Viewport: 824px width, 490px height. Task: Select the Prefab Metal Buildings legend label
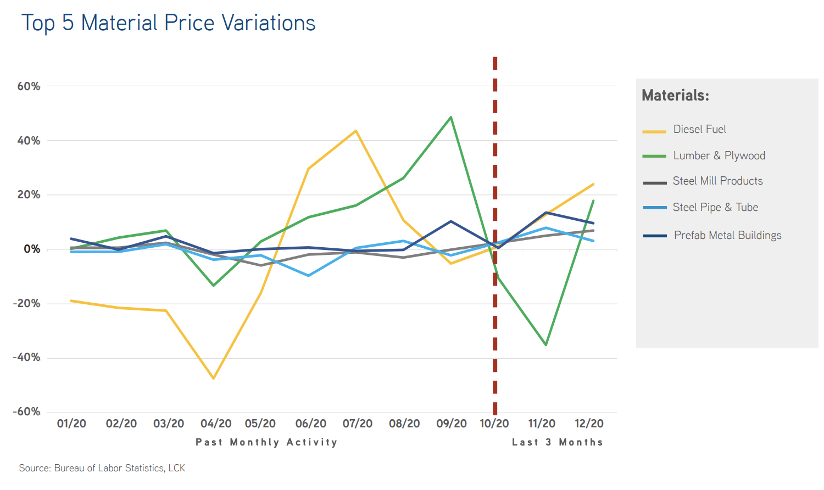(727, 235)
